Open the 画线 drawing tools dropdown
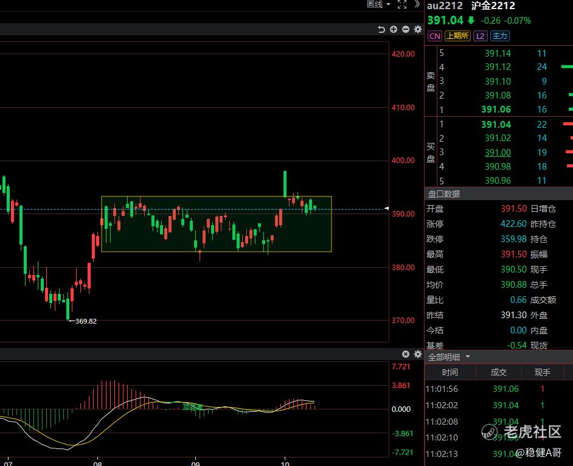Image resolution: width=573 pixels, height=466 pixels. pyautogui.click(x=378, y=4)
